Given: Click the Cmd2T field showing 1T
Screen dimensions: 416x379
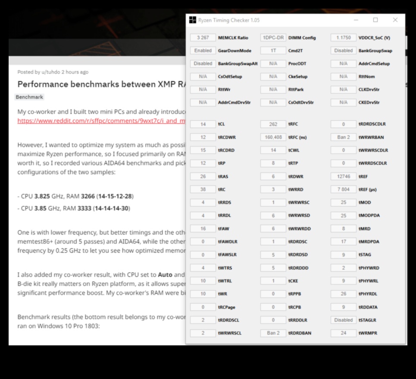Looking at the screenshot, I should tap(273, 51).
